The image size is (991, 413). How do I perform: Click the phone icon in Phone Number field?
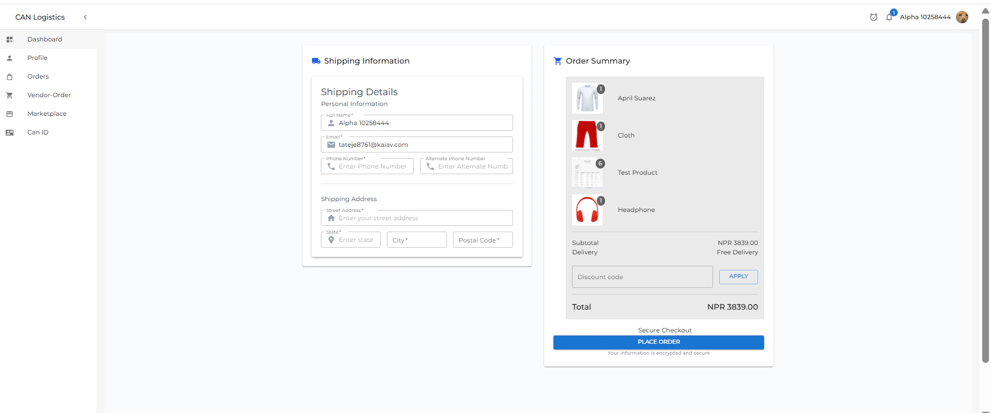[x=331, y=166]
